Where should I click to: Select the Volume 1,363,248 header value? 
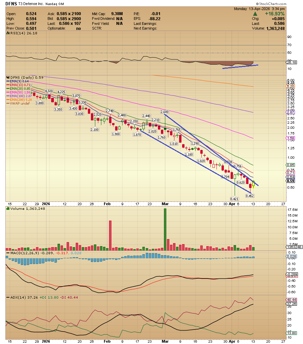(x=275, y=28)
